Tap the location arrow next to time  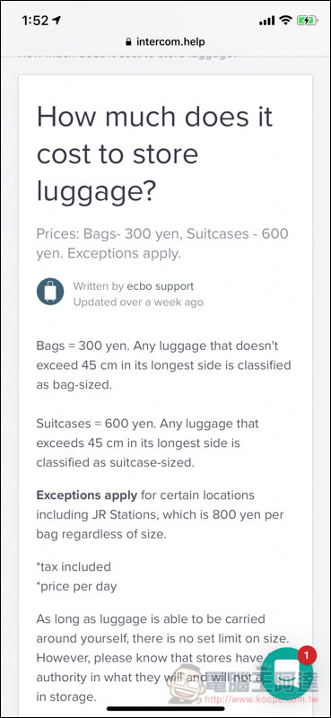pyautogui.click(x=57, y=20)
